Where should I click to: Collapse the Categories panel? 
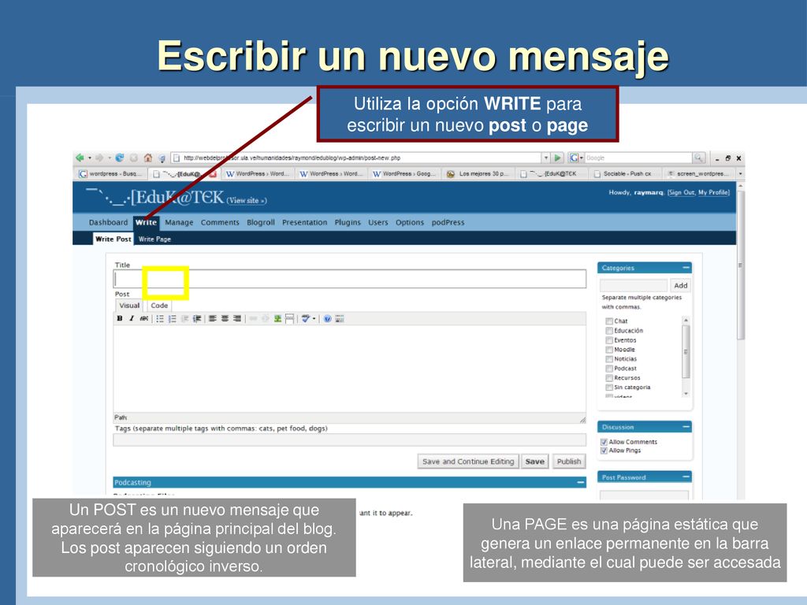click(x=686, y=268)
